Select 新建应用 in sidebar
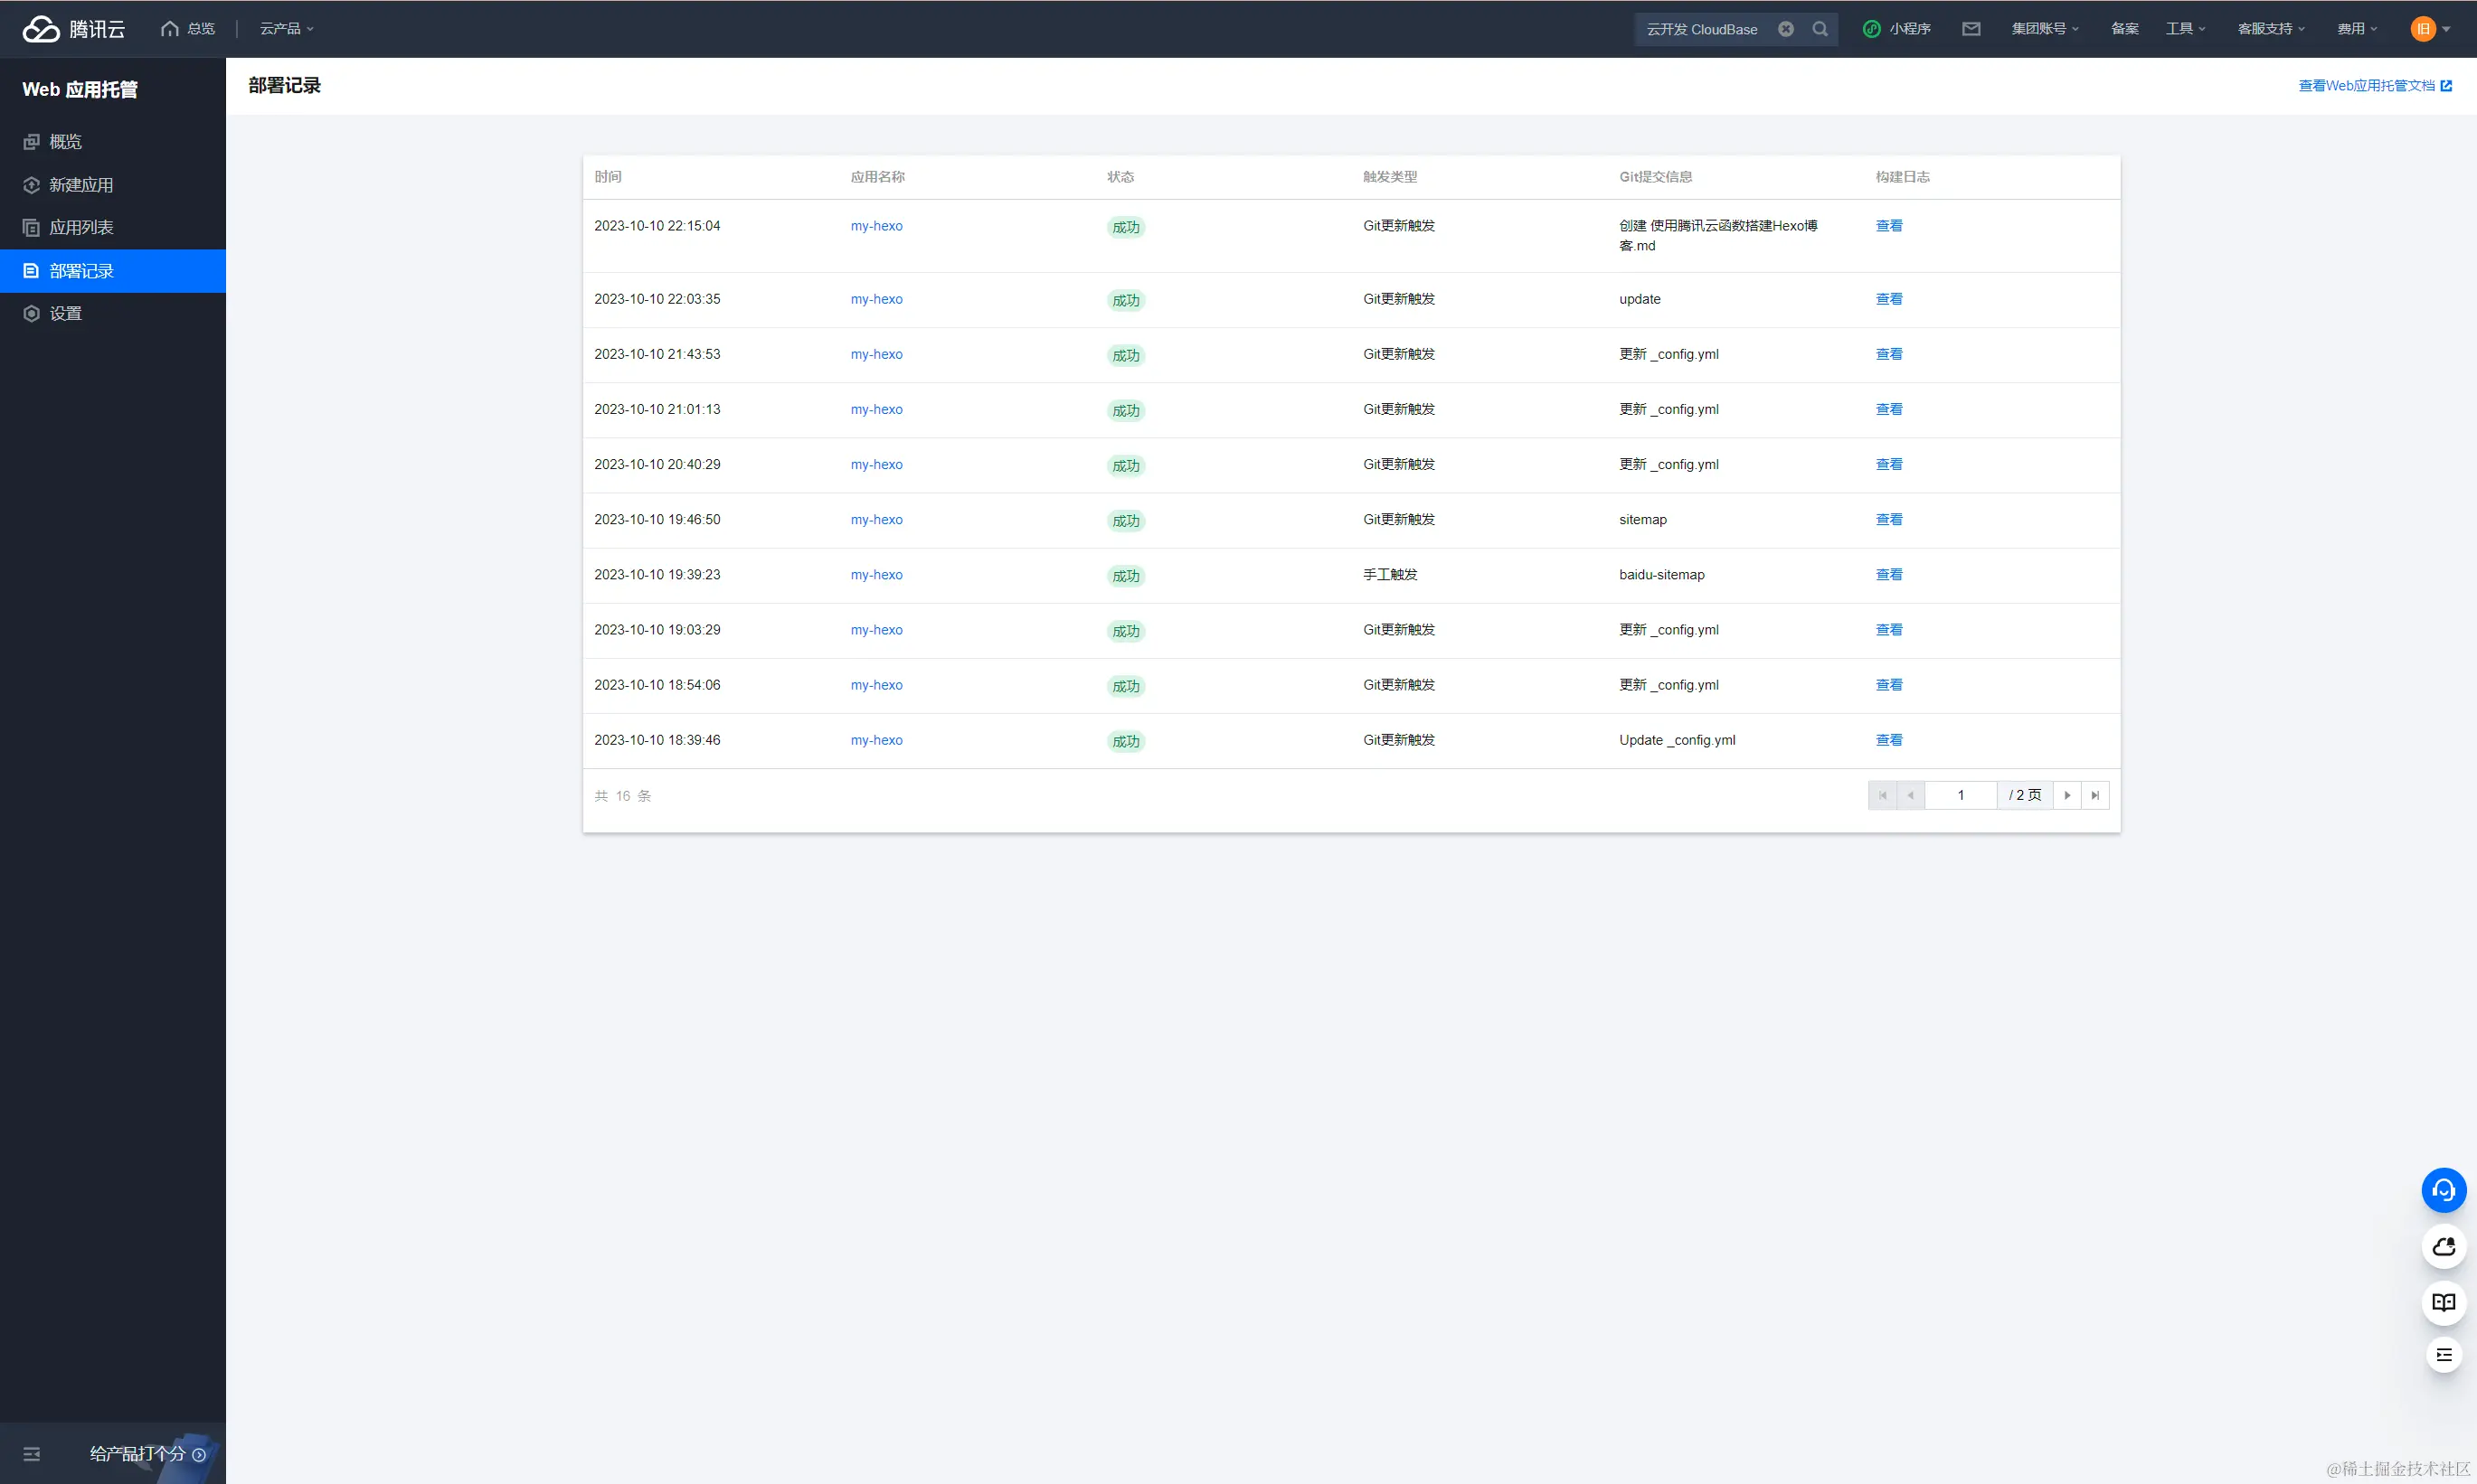Screen dimensions: 2477x1484 tap(81, 185)
